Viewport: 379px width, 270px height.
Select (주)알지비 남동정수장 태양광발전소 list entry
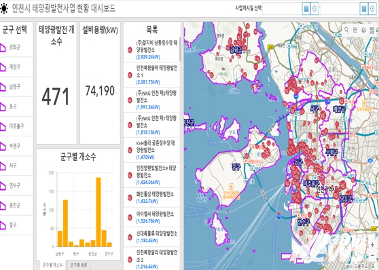click(x=151, y=50)
